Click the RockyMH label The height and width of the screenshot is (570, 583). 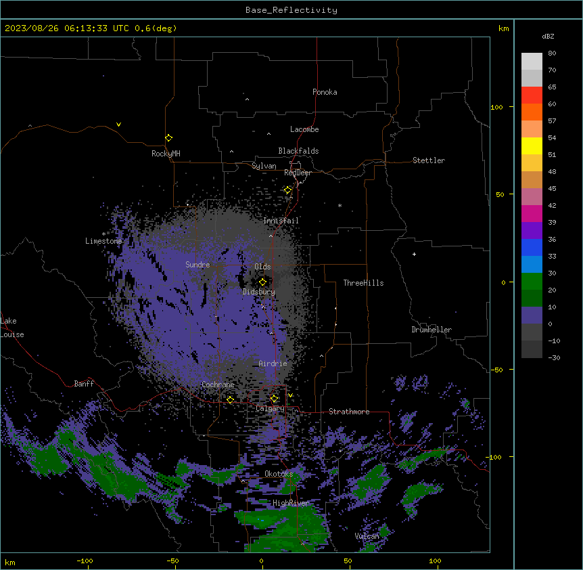pyautogui.click(x=166, y=154)
